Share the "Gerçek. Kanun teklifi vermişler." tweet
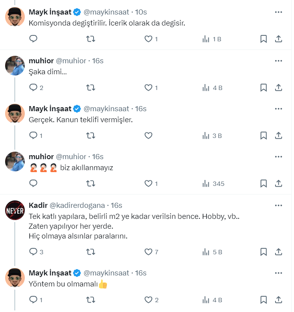This screenshot has height=312, width=294. (278, 136)
